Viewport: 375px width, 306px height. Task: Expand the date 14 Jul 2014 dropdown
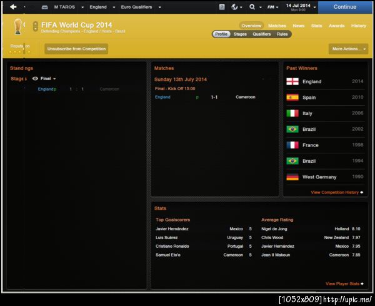coord(315,8)
